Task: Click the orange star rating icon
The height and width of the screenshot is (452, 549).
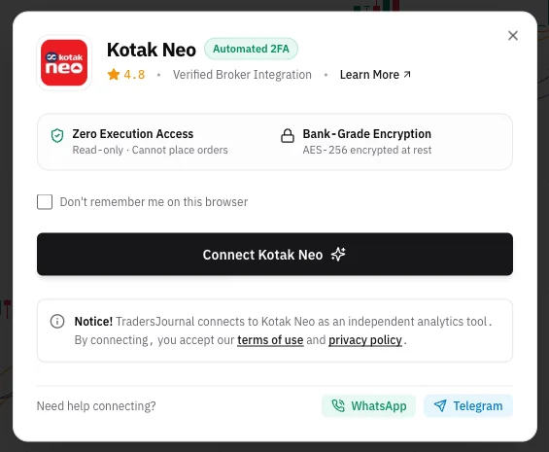Action: [114, 74]
